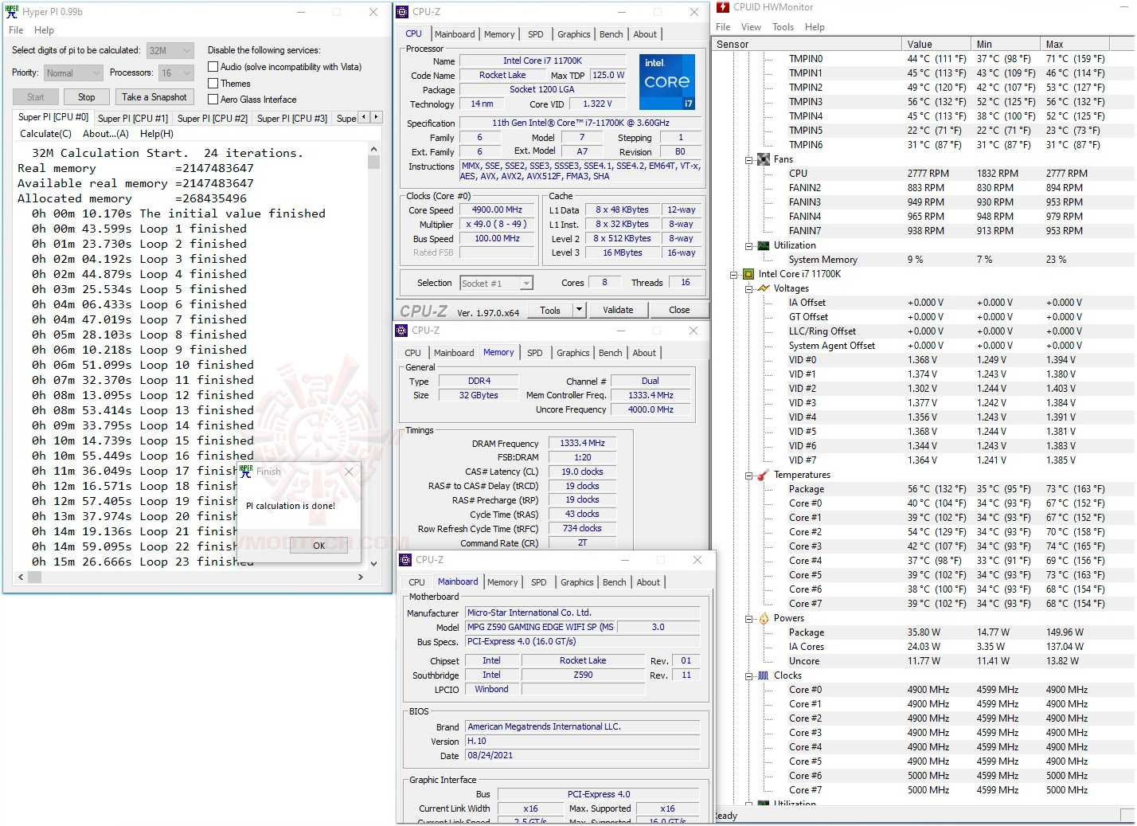The image size is (1137, 826).
Task: Open the View menu in HWMonitor
Action: pyautogui.click(x=751, y=27)
